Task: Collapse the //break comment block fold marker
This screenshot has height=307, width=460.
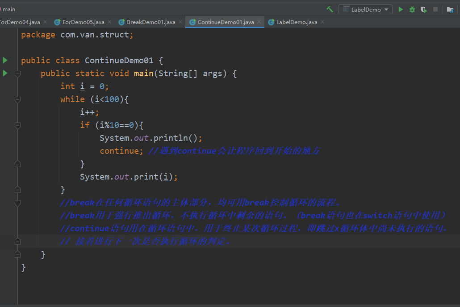Action: pos(17,203)
